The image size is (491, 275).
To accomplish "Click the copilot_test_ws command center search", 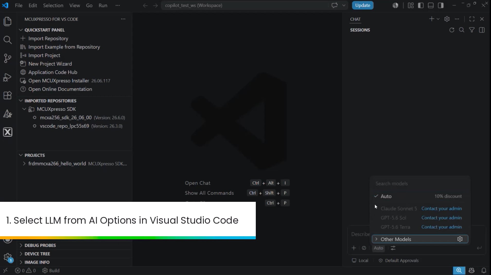I will (245, 5).
